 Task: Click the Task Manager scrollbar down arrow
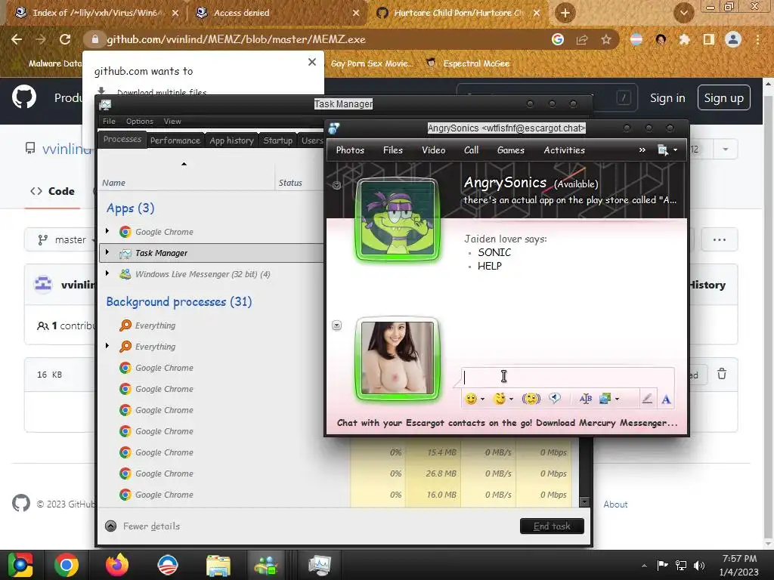[x=584, y=502]
